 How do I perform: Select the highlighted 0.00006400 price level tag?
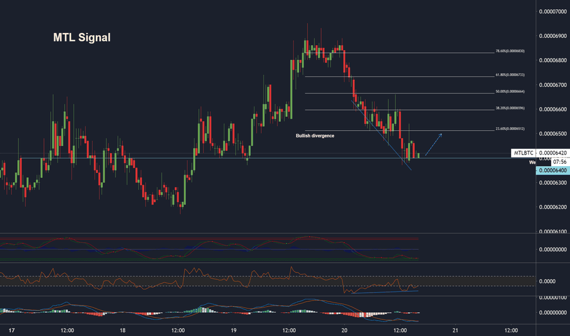[x=552, y=170]
